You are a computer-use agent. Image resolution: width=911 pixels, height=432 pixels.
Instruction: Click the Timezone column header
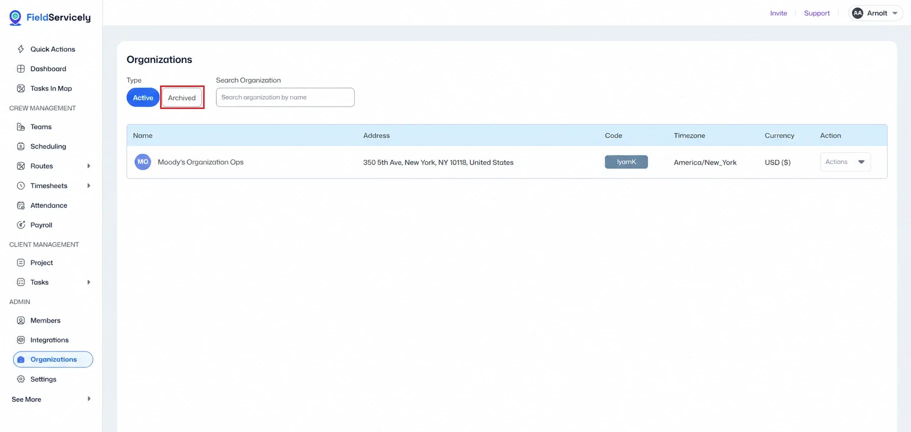[x=689, y=135]
